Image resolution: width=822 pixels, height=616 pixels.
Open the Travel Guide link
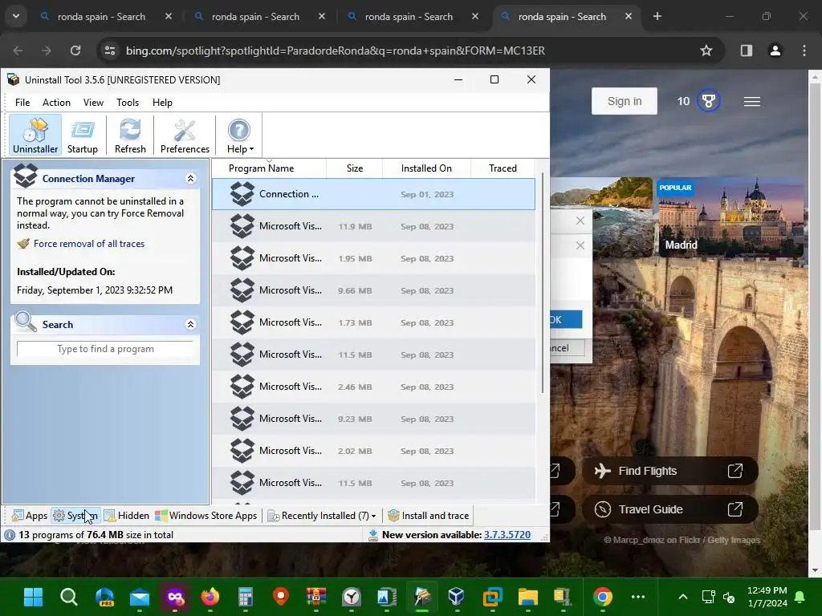[x=669, y=509]
